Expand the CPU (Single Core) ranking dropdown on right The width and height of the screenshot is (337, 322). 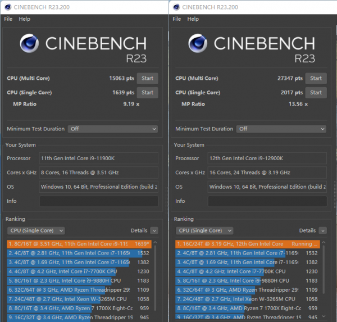(x=204, y=230)
